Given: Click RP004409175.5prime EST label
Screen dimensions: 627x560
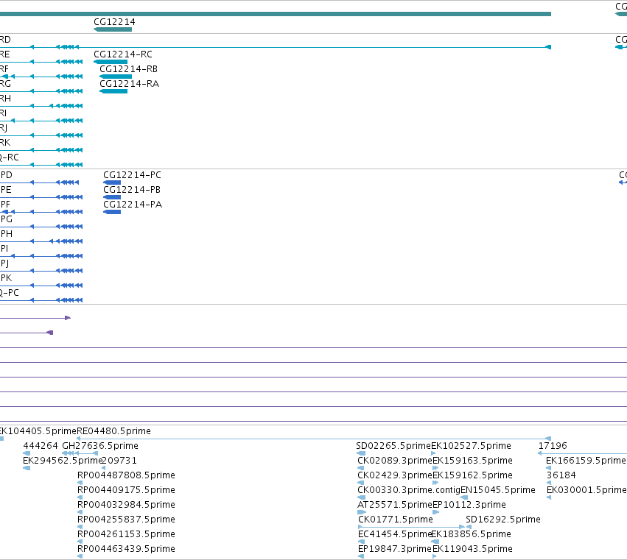Looking at the screenshot, I should coord(126,490).
